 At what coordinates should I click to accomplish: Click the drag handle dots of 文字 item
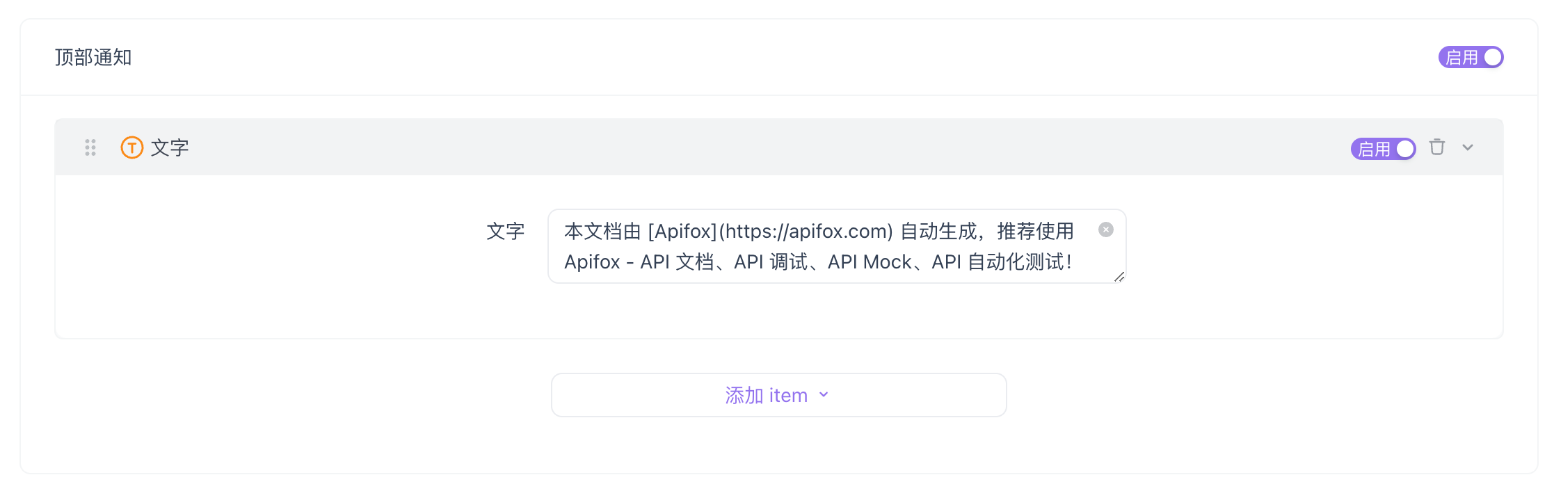pos(89,147)
